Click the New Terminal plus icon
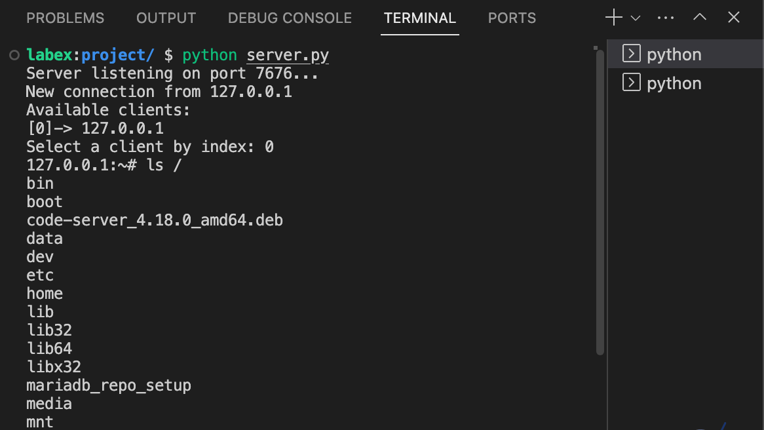 pos(613,18)
